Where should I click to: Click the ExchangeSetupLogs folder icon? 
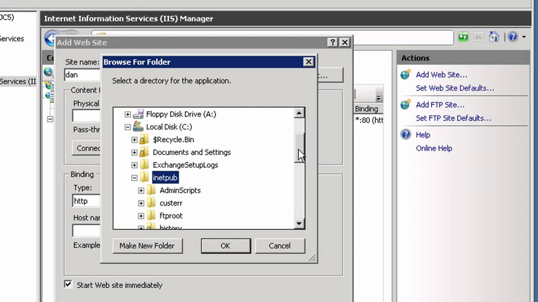[x=145, y=165]
